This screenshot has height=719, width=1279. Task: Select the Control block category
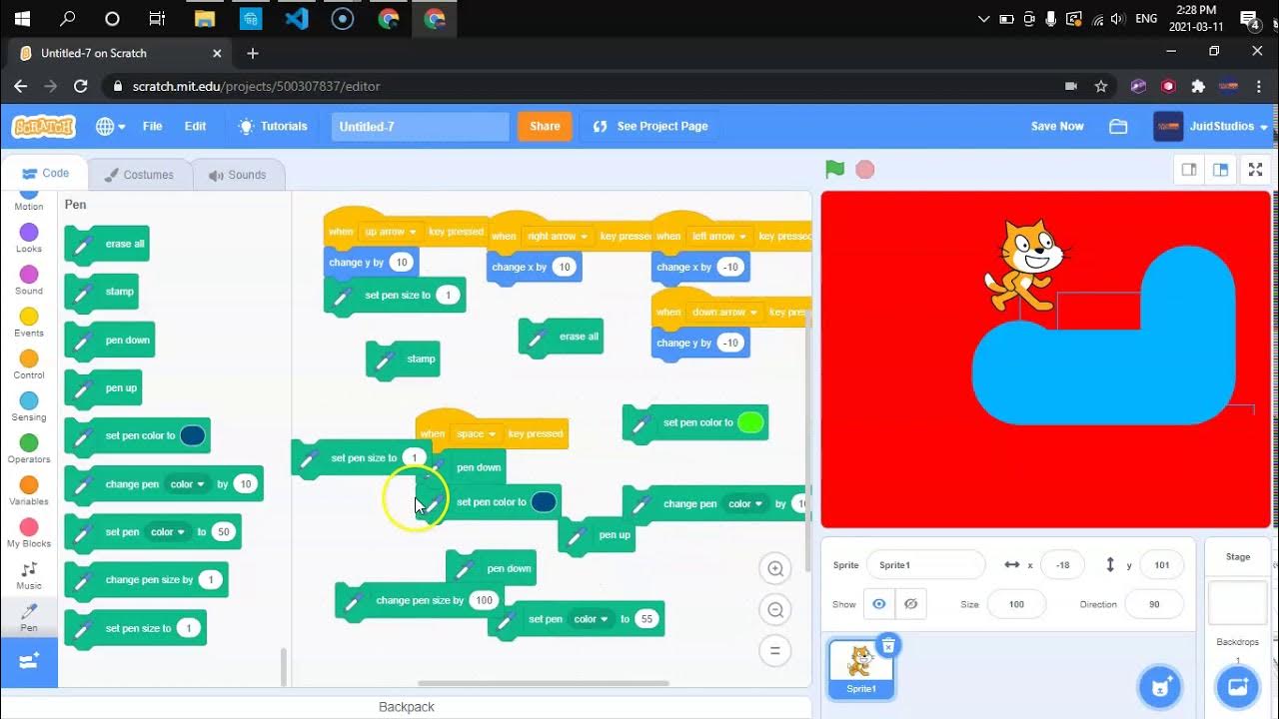(29, 364)
